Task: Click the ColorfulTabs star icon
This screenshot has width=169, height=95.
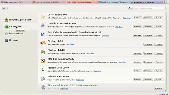Action: click(43, 17)
